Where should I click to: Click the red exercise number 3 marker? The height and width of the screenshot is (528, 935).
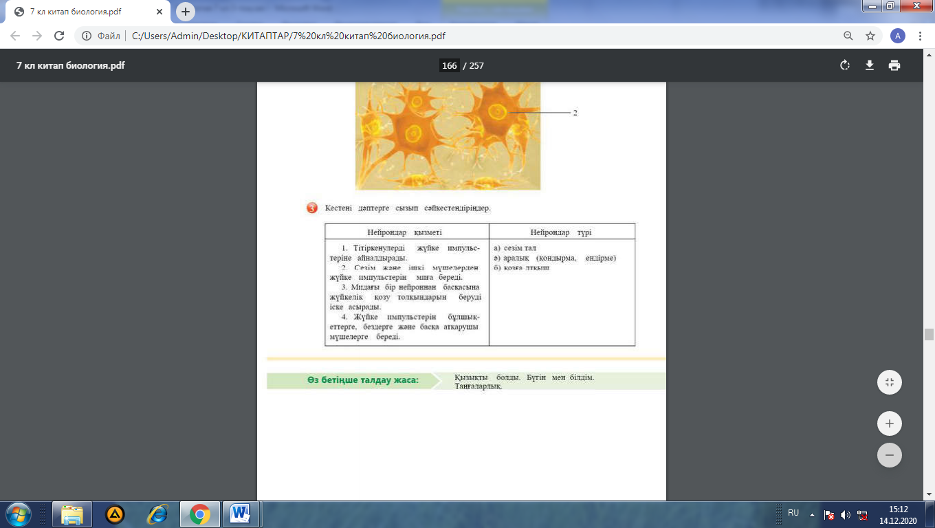[x=311, y=208]
